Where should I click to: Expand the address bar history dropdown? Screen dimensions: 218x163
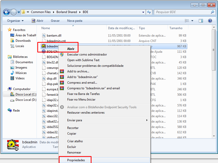pyautogui.click(x=143, y=12)
